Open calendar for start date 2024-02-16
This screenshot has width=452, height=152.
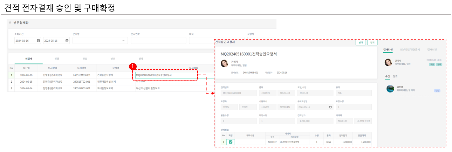click(x=38, y=41)
